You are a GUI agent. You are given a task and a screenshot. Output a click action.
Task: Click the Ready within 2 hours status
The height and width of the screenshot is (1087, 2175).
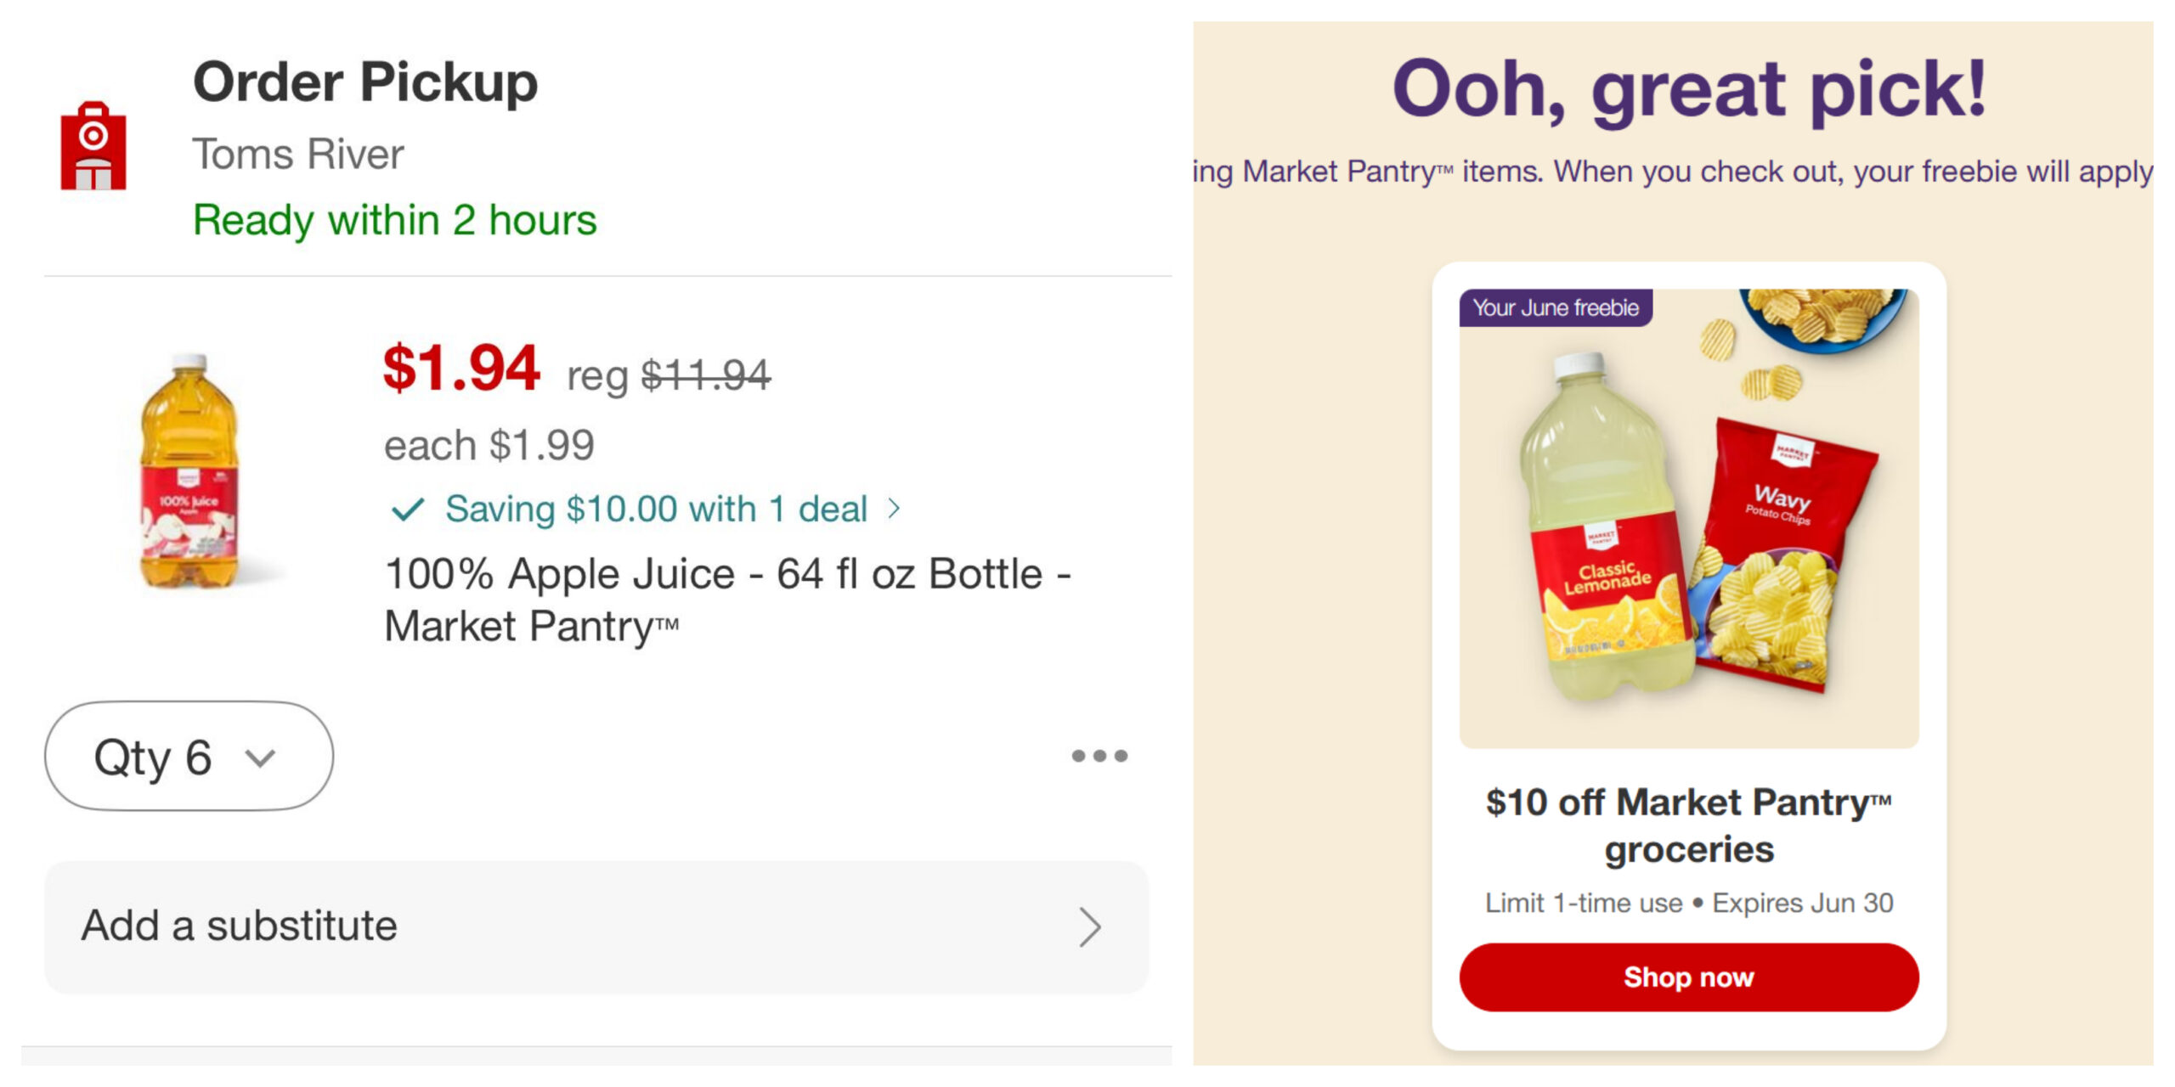click(x=395, y=220)
